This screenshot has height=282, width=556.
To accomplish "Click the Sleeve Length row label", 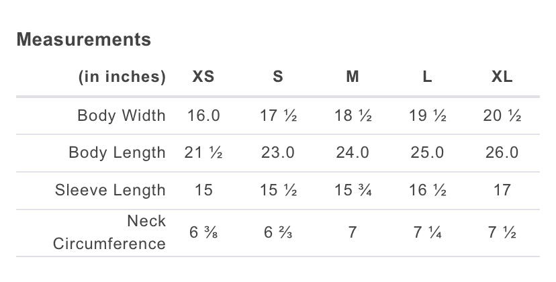I will tap(110, 190).
